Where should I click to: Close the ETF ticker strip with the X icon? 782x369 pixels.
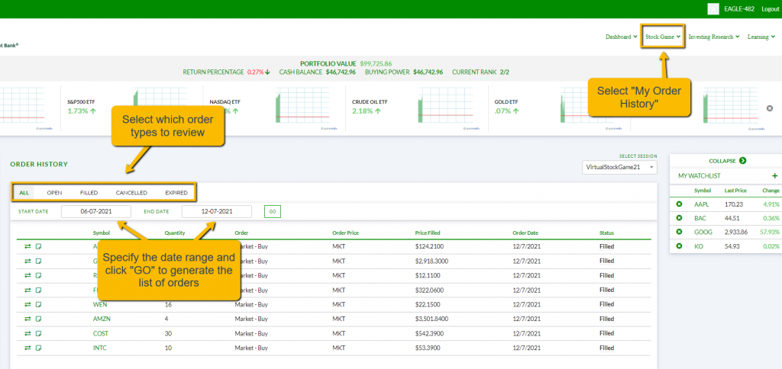click(x=770, y=108)
